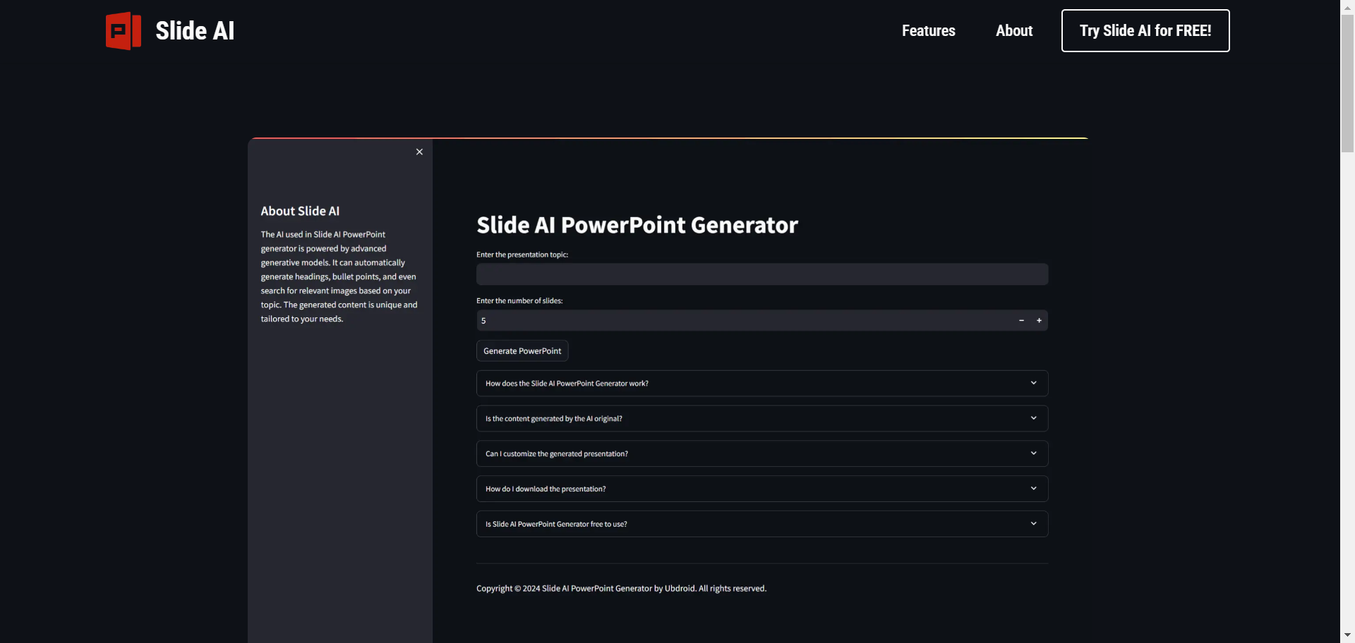This screenshot has height=643, width=1355.
Task: Click the scrollbar down arrow
Action: (1347, 636)
